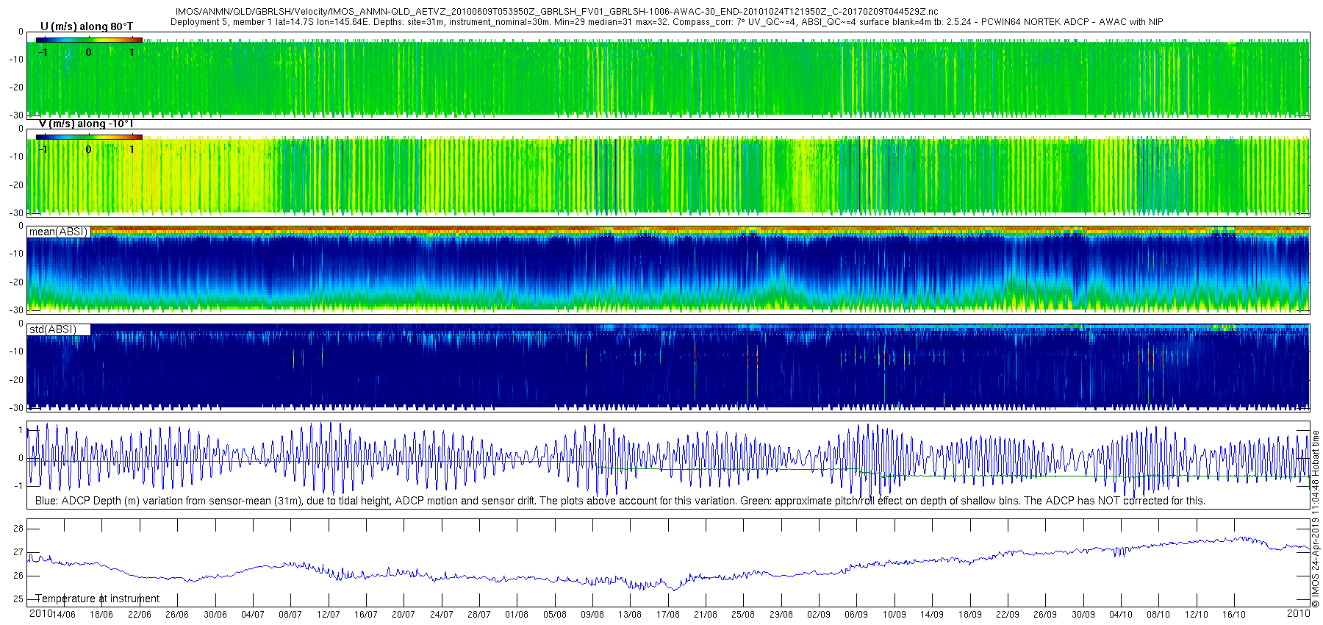
Task: Click the '02/09' date tick label
Action: pos(819,615)
